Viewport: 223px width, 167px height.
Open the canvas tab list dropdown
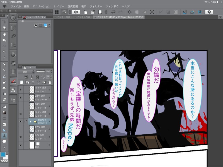pyautogui.click(x=220, y=17)
